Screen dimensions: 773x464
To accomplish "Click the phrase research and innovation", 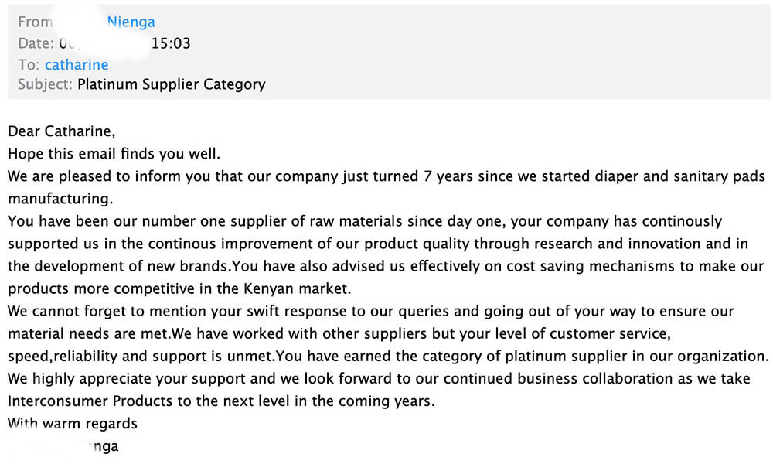I will (618, 244).
